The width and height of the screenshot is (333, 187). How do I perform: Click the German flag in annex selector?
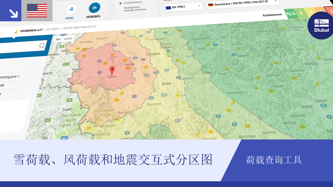pyautogui.click(x=211, y=5)
